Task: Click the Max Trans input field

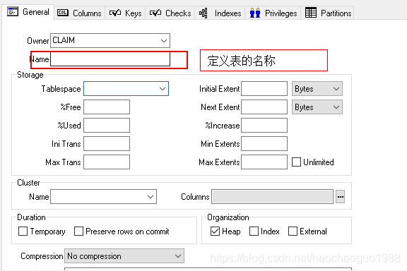Action: click(107, 162)
